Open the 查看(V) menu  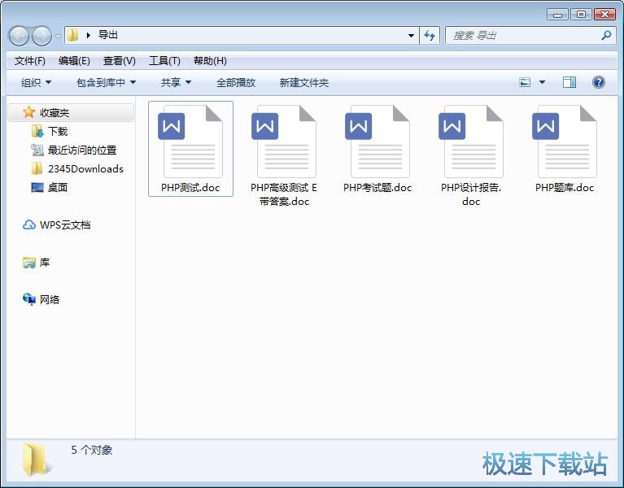tap(119, 61)
